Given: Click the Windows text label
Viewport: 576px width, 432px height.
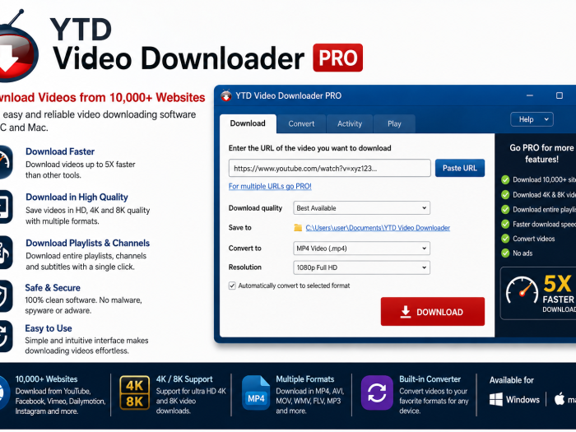Looking at the screenshot, I should point(523,400).
